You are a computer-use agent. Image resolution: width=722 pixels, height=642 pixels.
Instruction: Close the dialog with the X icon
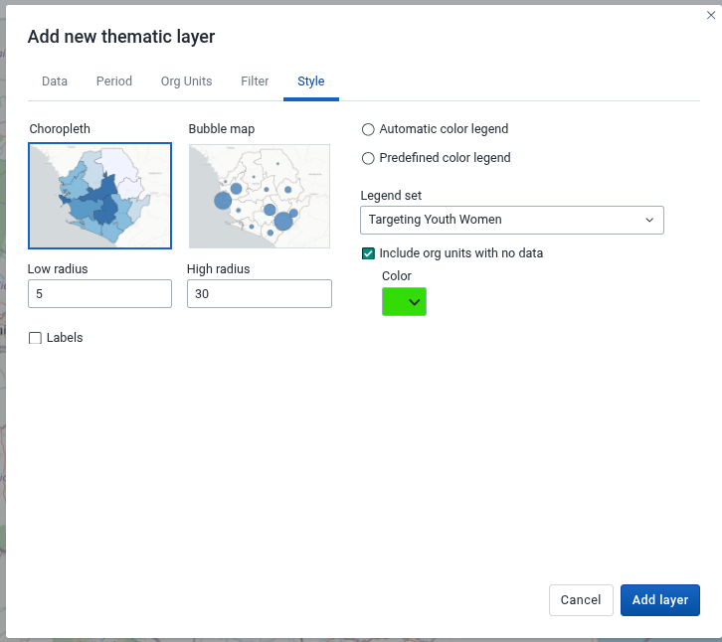pyautogui.click(x=710, y=15)
